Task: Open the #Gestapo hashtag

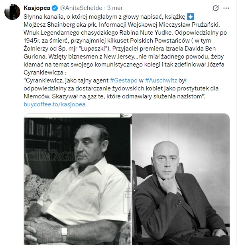Action: coord(124,80)
